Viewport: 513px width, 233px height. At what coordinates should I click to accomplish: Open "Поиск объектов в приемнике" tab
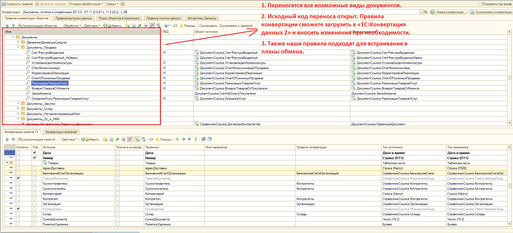pyautogui.click(x=119, y=18)
